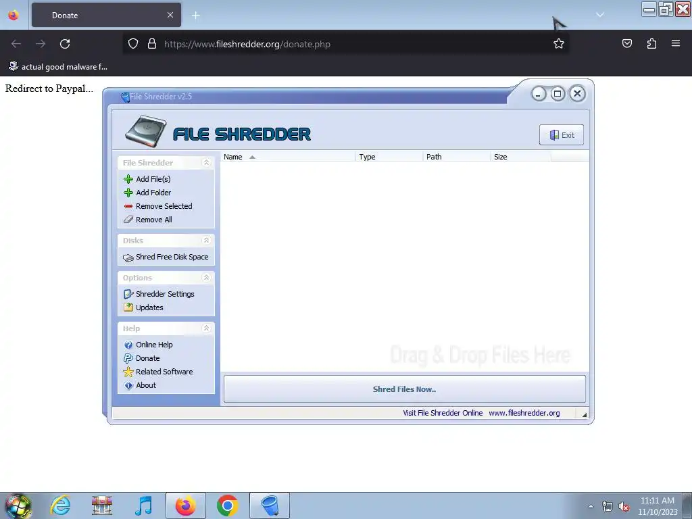Click the 'File Shredder v2.5' title text

pyautogui.click(x=161, y=97)
